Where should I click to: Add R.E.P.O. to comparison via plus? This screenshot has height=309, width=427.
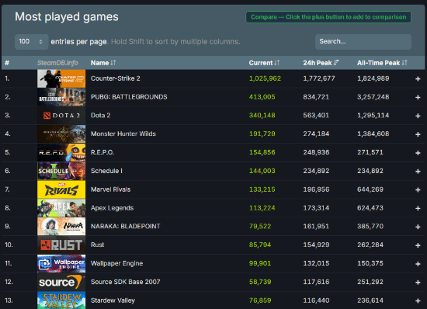click(x=418, y=153)
